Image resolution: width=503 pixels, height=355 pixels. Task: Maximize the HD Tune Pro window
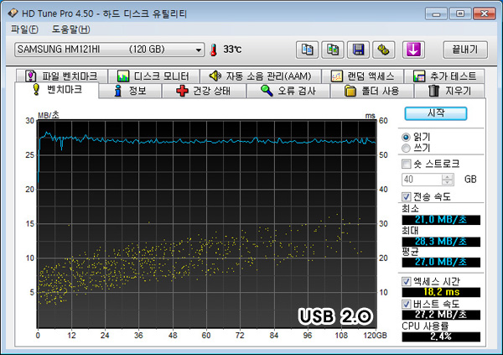(x=460, y=13)
